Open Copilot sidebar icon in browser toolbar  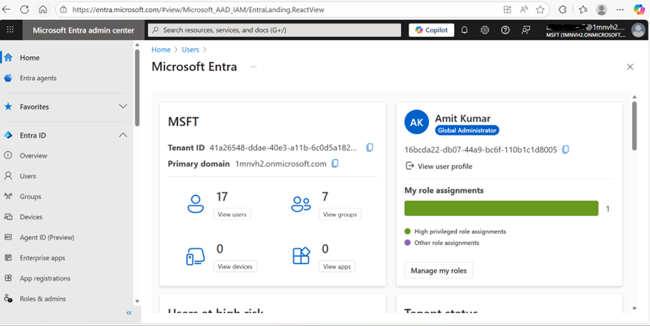(x=638, y=9)
